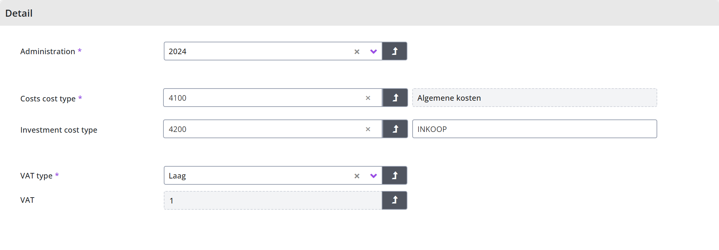The width and height of the screenshot is (719, 250).
Task: Open linked record arrow for Investment cost type
Action: click(395, 129)
